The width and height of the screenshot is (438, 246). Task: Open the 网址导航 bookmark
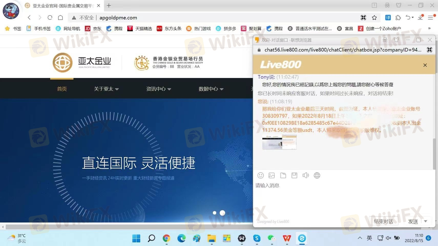[x=68, y=28]
